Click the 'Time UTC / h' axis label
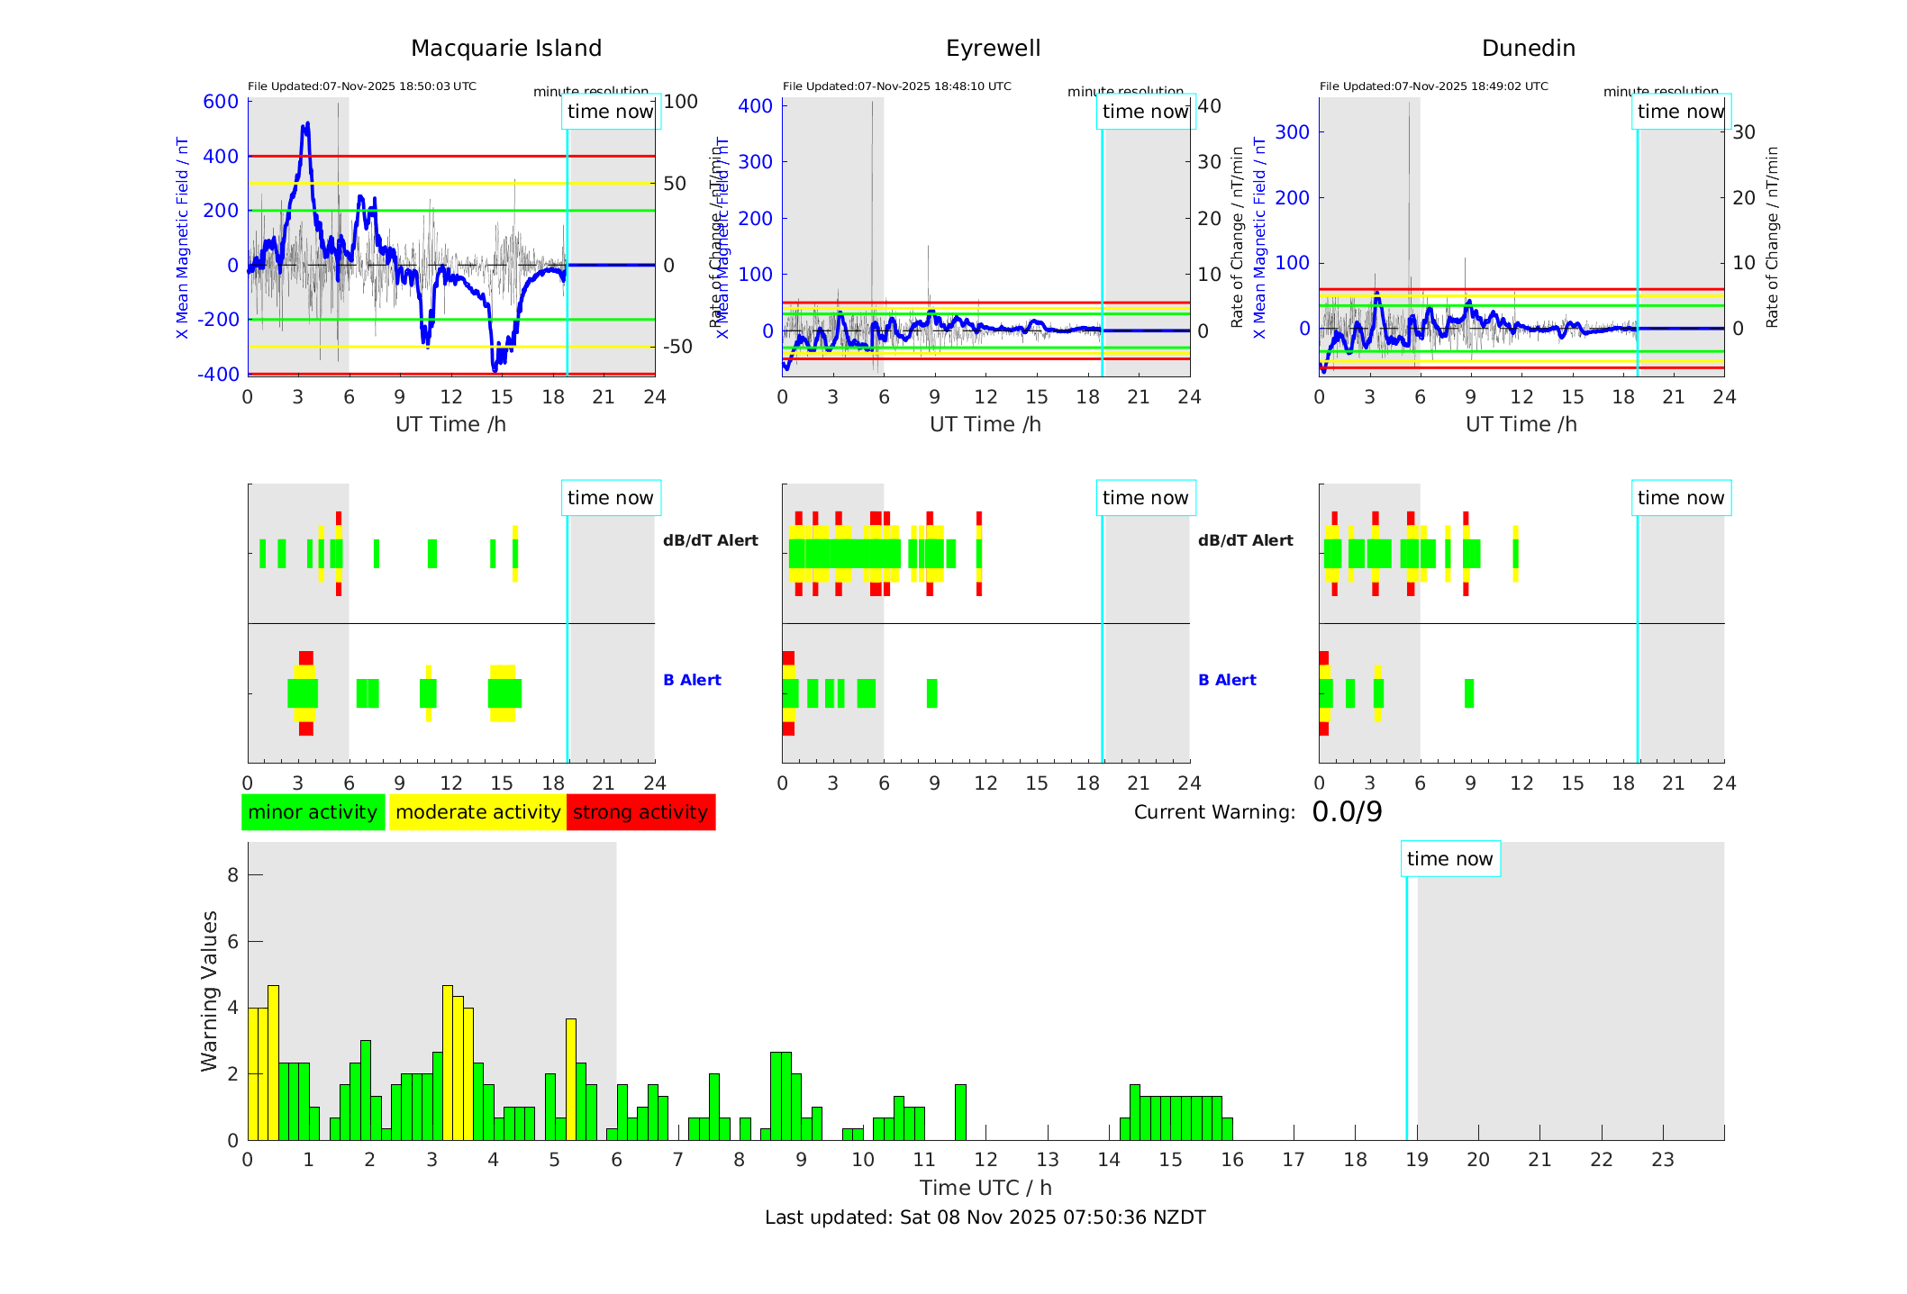The height and width of the screenshot is (1294, 1907). [x=985, y=1188]
